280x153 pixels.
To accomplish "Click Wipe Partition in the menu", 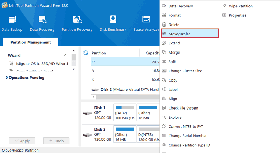I will click(x=240, y=6).
